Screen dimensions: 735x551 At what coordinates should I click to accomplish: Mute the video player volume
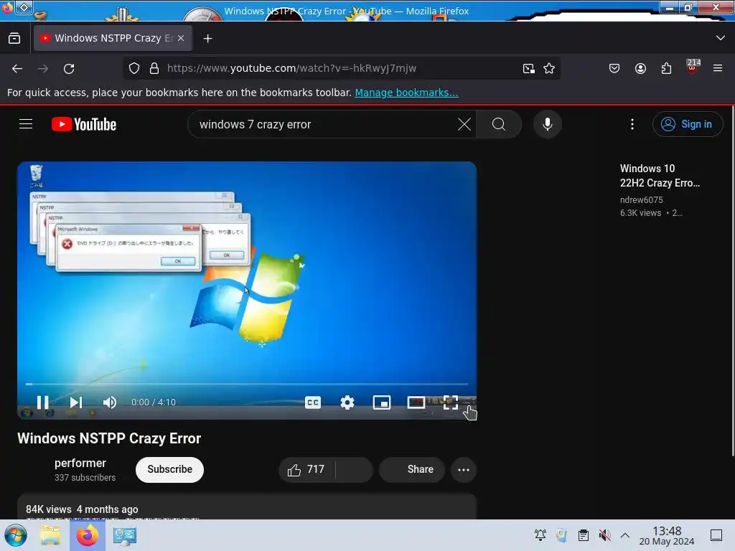pos(110,402)
